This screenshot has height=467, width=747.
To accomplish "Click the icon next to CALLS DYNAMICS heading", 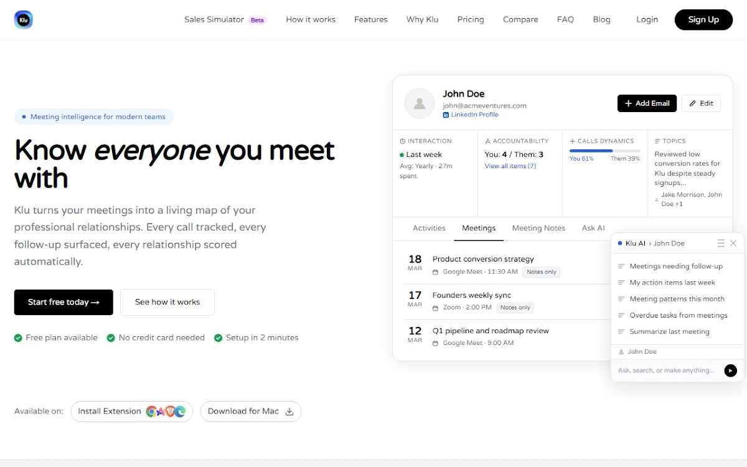I will pyautogui.click(x=573, y=141).
